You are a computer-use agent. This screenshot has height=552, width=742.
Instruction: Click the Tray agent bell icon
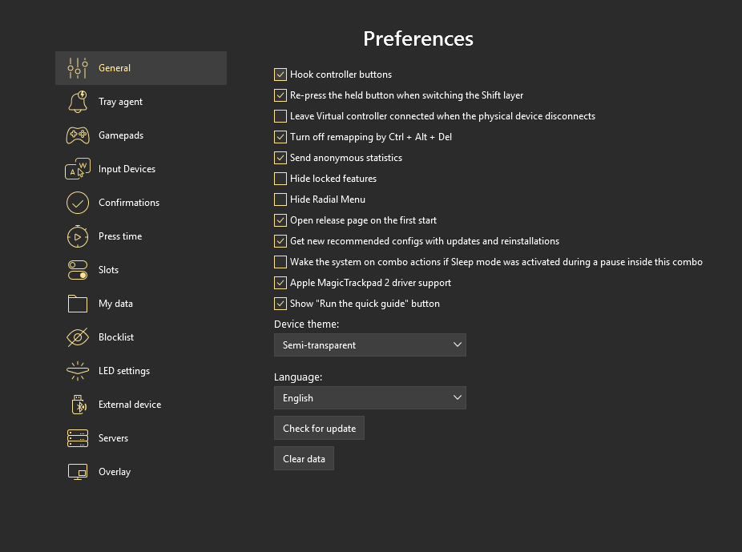(78, 102)
